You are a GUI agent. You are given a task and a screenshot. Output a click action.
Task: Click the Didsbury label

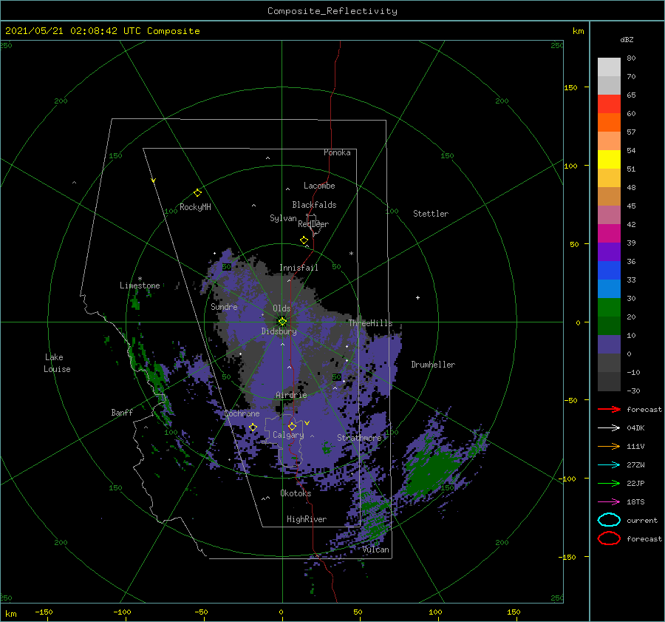(279, 331)
